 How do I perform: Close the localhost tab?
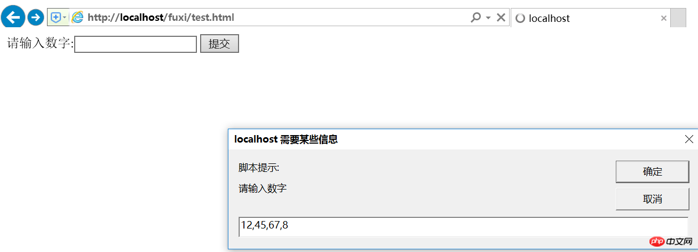pyautogui.click(x=664, y=18)
